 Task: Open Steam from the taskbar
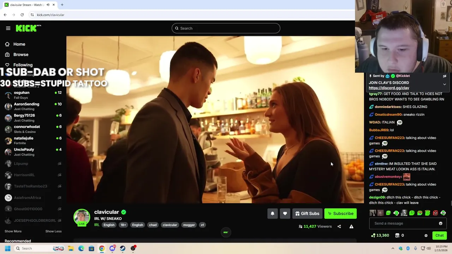point(123,248)
